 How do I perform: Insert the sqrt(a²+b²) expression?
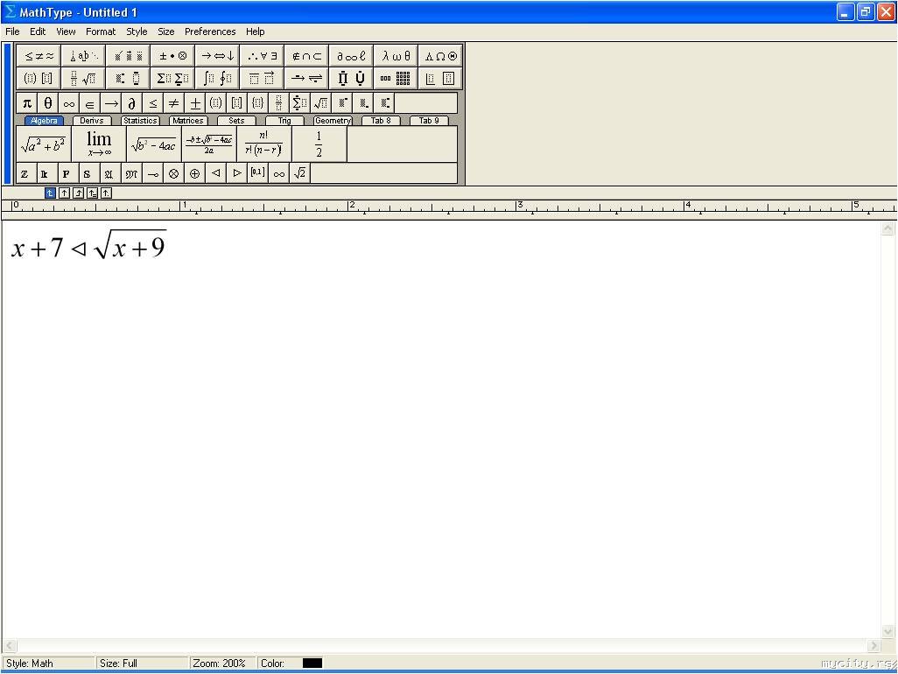[44, 144]
